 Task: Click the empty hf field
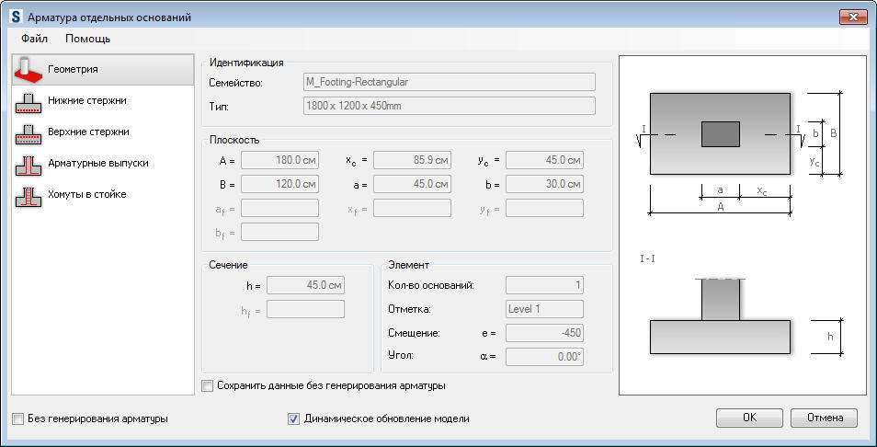coord(305,309)
